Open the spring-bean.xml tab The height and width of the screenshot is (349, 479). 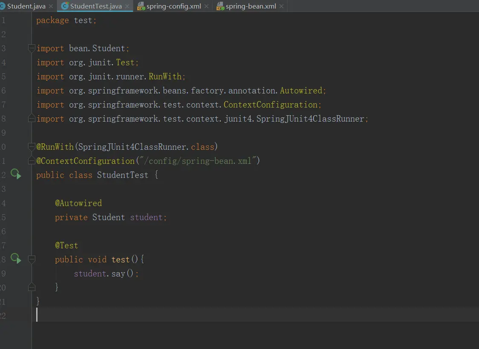point(251,6)
